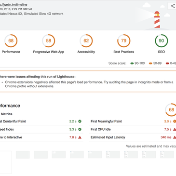Expand the First Meaningful Paint metric row
Image resolution: width=176 pixels, height=176 pixels.
point(133,122)
